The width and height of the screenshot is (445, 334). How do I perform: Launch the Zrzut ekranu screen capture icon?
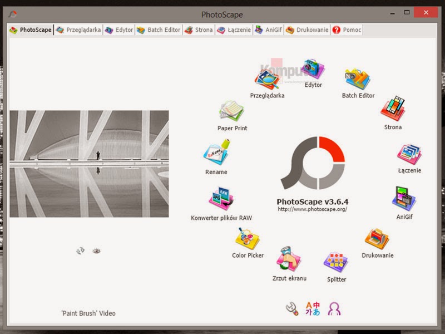click(x=289, y=259)
